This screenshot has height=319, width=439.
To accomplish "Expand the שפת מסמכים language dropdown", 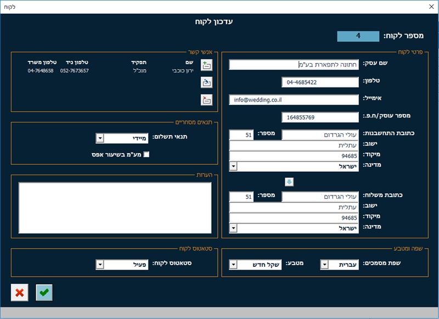I will click(324, 265).
